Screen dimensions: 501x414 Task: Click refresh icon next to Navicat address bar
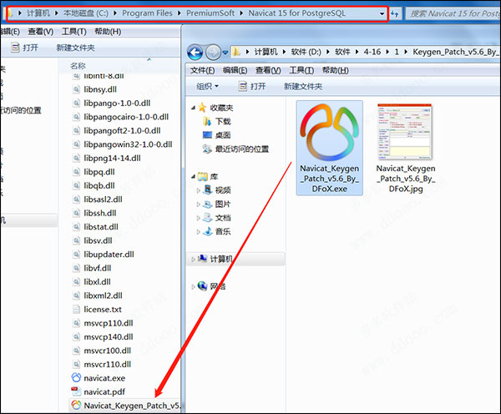[x=395, y=13]
